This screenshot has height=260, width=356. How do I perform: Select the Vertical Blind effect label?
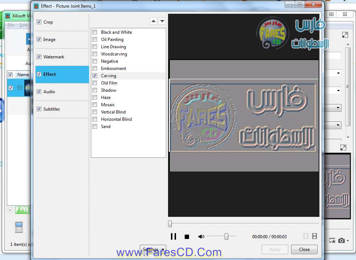113,112
